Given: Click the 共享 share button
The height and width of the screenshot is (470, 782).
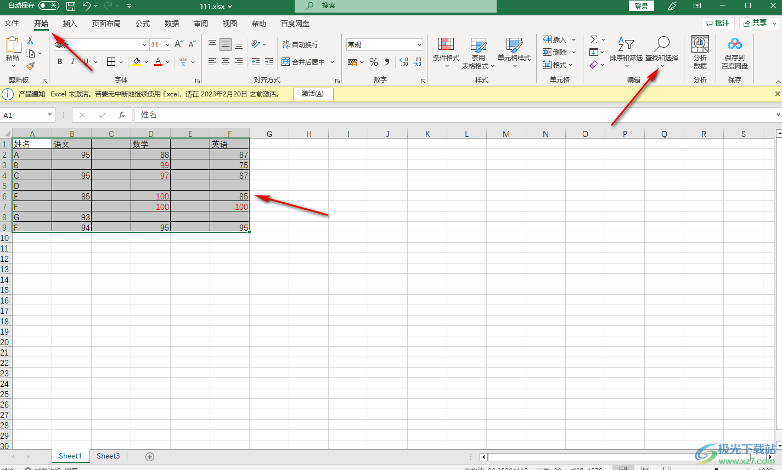Looking at the screenshot, I should [759, 23].
